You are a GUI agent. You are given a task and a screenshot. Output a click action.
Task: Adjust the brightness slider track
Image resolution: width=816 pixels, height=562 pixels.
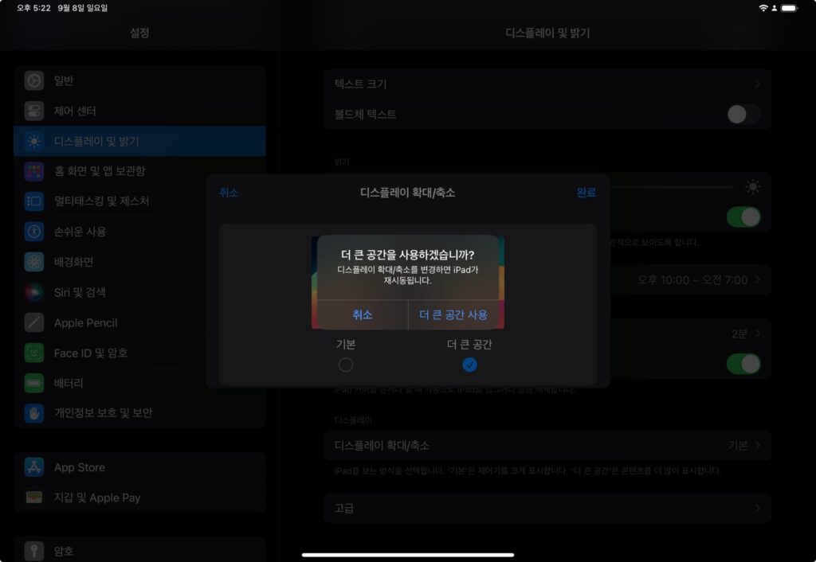[x=671, y=186]
